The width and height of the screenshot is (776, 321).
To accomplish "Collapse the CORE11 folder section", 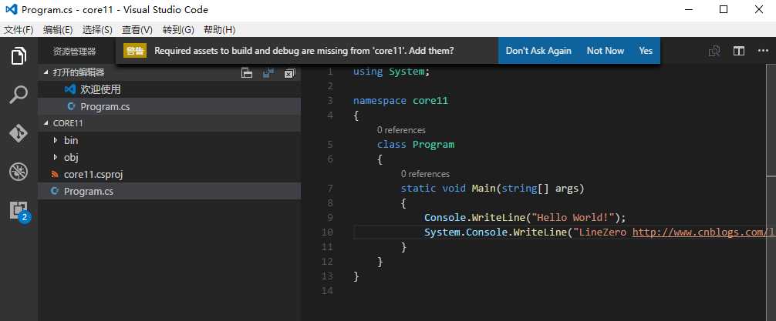I will [x=46, y=123].
